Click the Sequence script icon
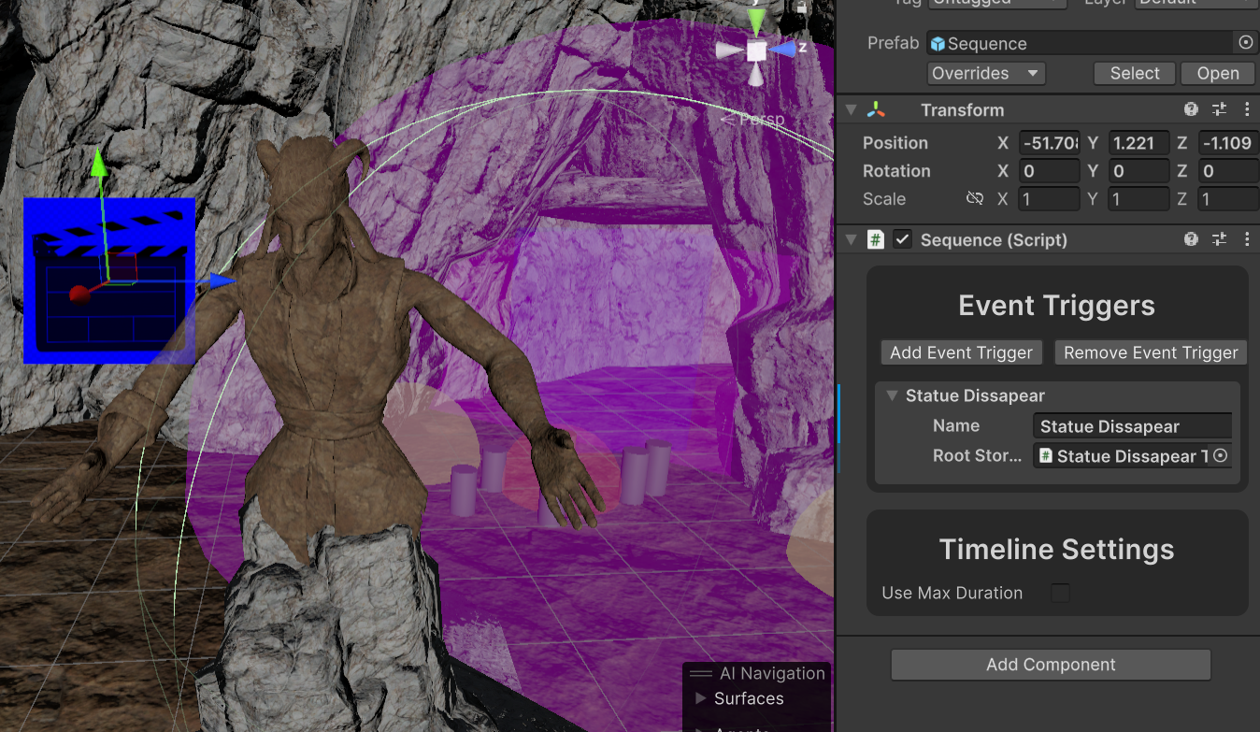Image resolution: width=1260 pixels, height=732 pixels. click(876, 239)
